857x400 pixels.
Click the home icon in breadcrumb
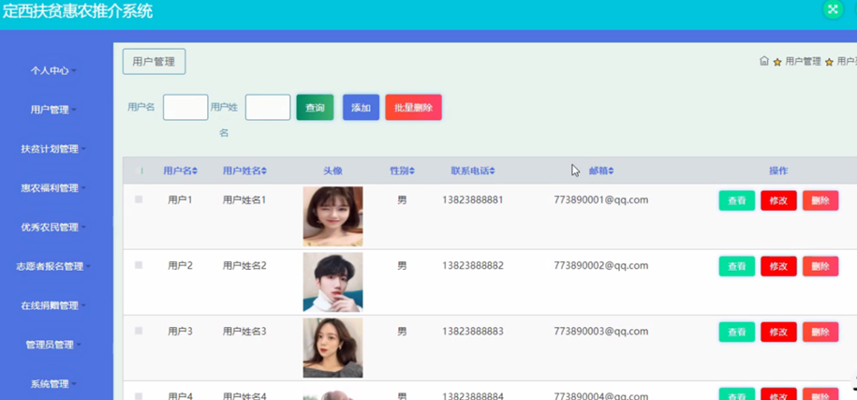tap(764, 61)
